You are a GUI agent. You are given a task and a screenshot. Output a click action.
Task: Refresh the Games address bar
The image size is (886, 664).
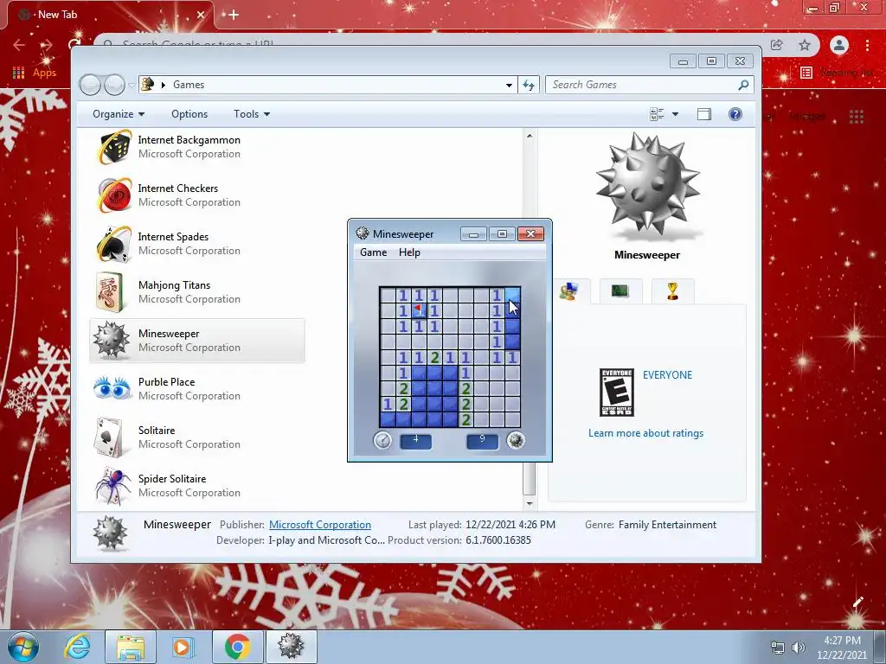(x=529, y=85)
